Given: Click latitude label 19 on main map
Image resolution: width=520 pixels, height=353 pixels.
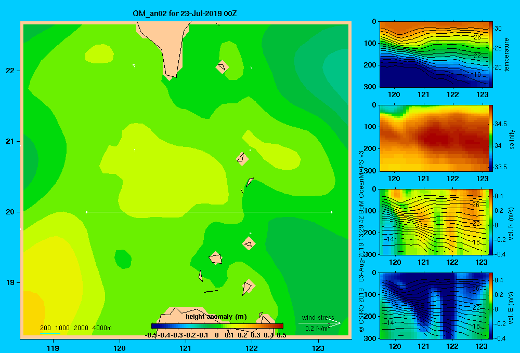Looking at the screenshot, I should pyautogui.click(x=10, y=282).
